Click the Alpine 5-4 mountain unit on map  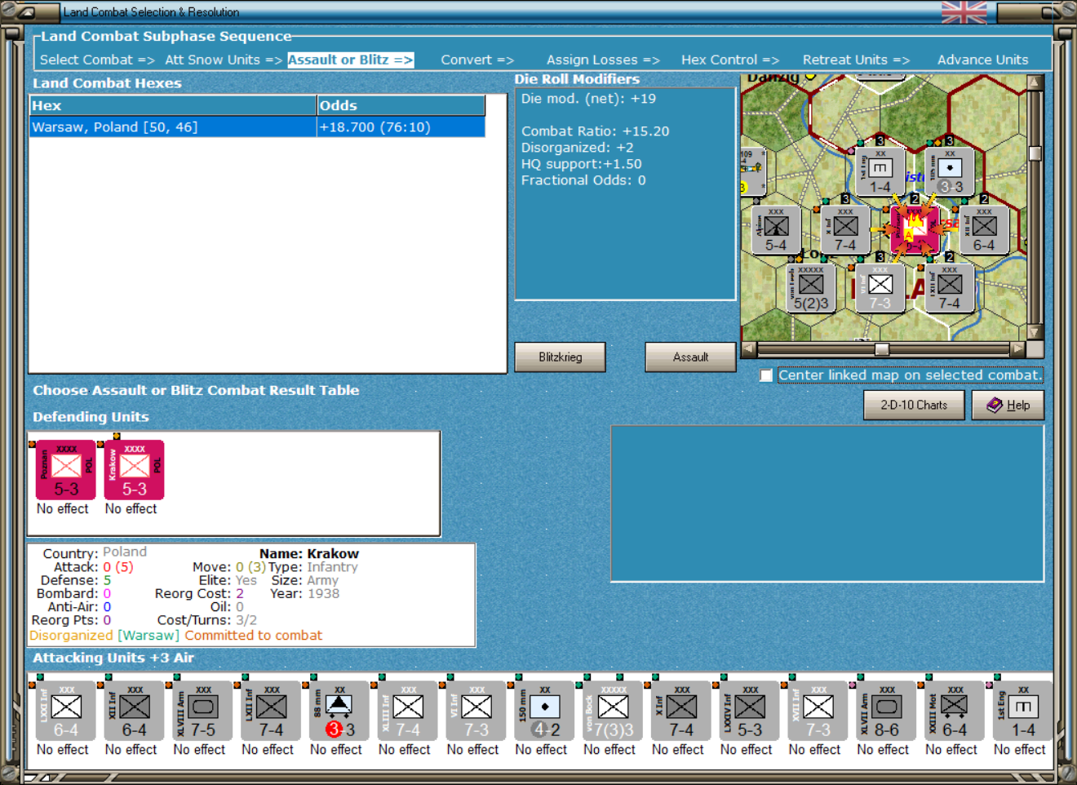[x=776, y=230]
